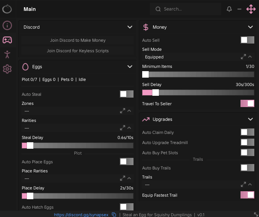
Task: Collapse the Upgrades section chevron
Action: pyautogui.click(x=250, y=119)
